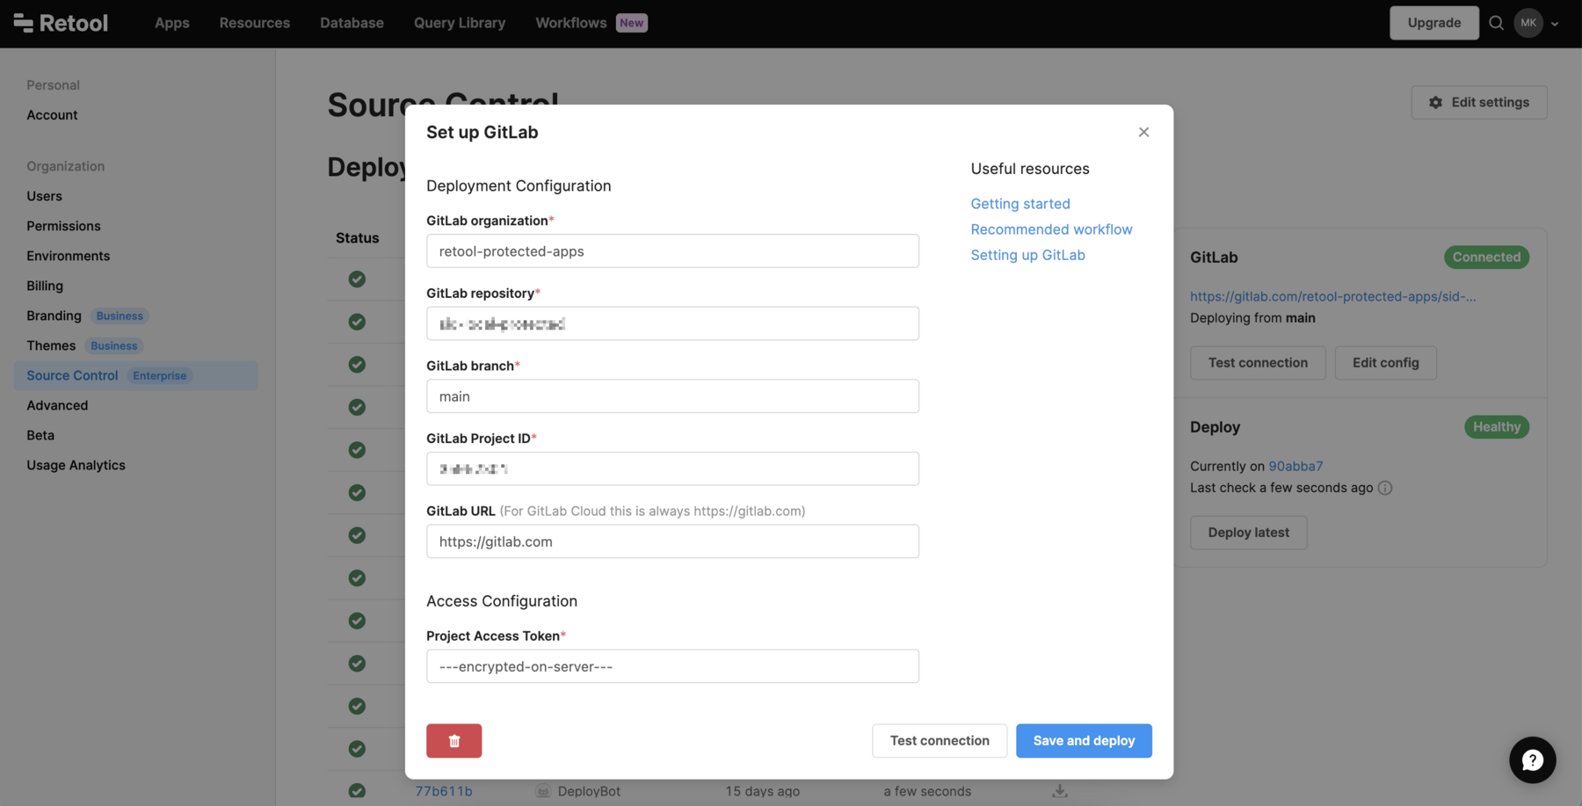Select Usage Analytics in sidebar
Image resolution: width=1582 pixels, height=806 pixels.
[x=76, y=465]
